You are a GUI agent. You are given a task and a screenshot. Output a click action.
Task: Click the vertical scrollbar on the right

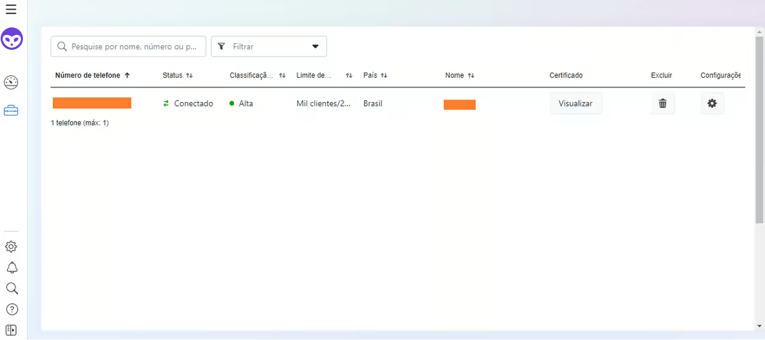coord(759,128)
